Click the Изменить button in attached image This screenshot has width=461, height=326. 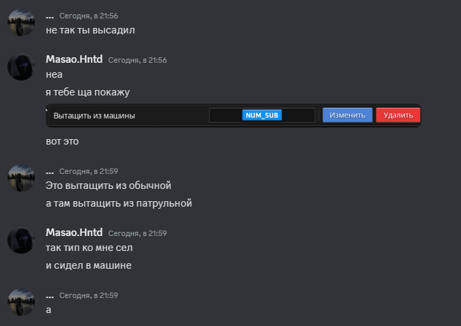click(x=347, y=115)
